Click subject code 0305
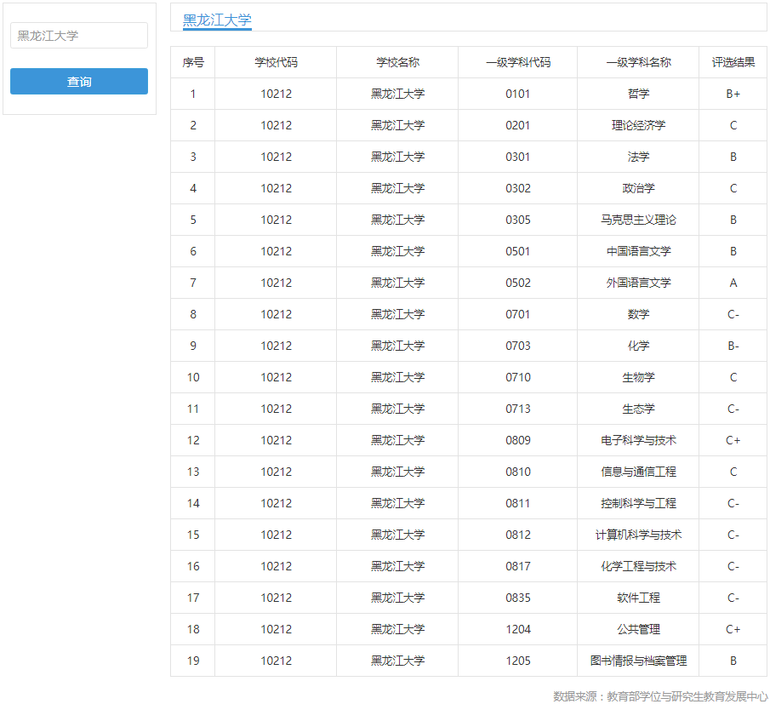Viewport: 770px width, 704px height. coord(518,220)
